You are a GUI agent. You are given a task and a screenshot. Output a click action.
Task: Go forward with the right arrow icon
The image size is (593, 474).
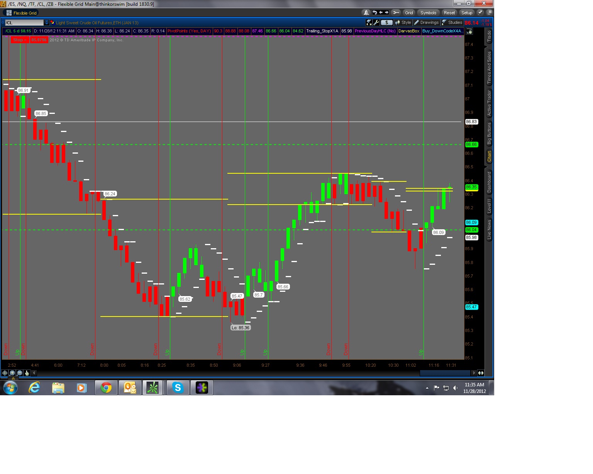pyautogui.click(x=386, y=13)
